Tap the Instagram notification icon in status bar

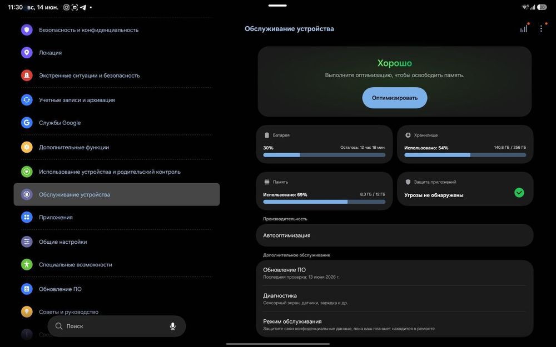pyautogui.click(x=66, y=7)
